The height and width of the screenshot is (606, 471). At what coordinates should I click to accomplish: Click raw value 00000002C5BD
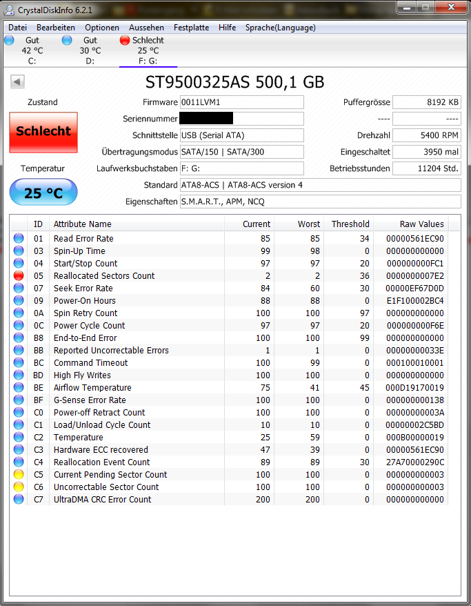pos(414,424)
